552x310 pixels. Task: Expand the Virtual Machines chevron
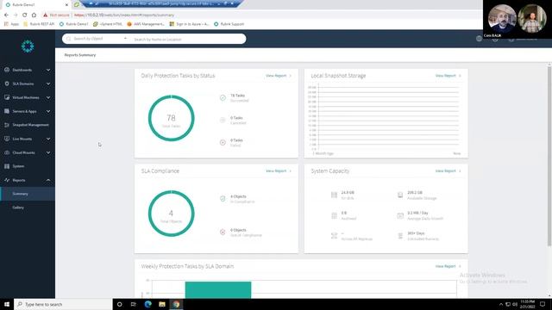[48, 97]
